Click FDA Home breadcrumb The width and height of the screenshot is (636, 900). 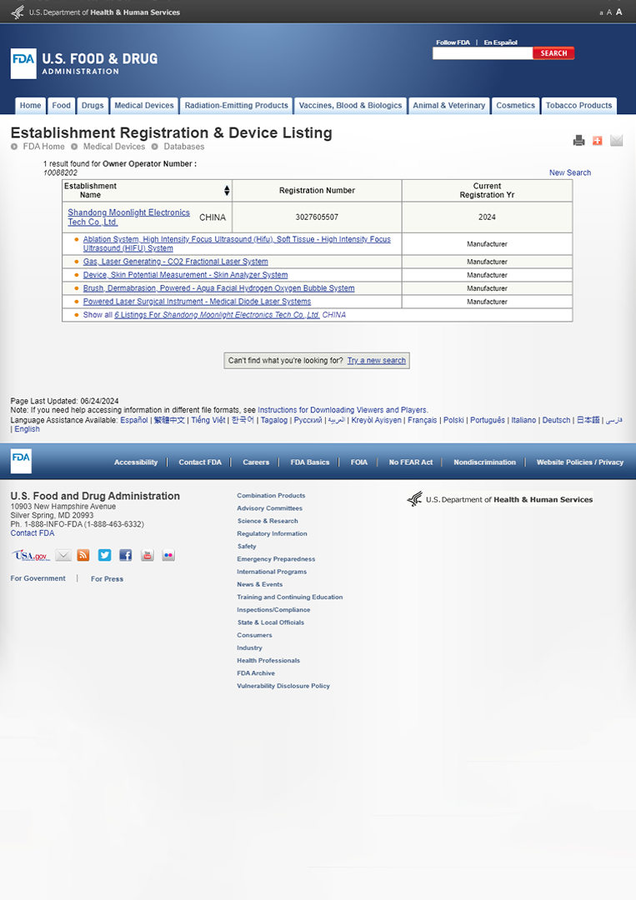(43, 147)
